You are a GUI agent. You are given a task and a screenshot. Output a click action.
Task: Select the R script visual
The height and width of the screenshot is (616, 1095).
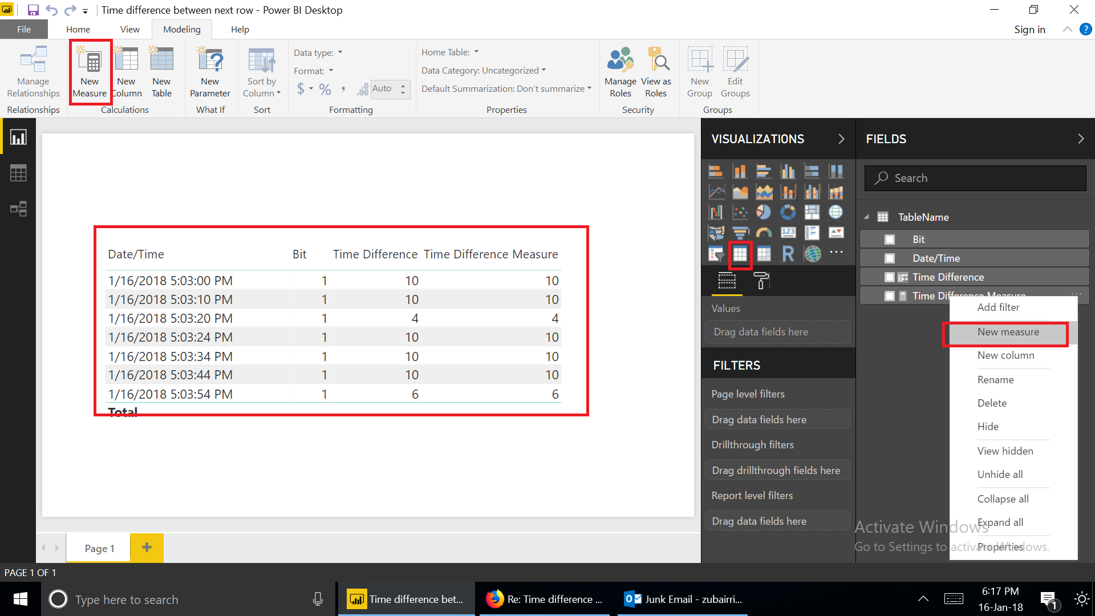pyautogui.click(x=788, y=254)
